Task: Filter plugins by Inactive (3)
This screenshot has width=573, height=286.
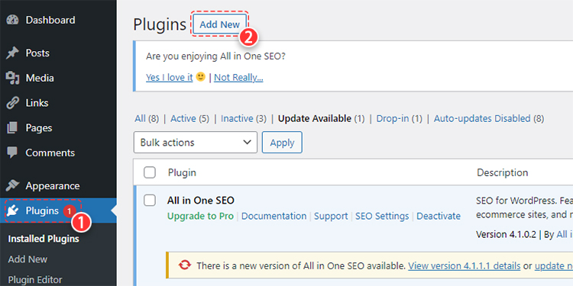Action: (x=244, y=118)
